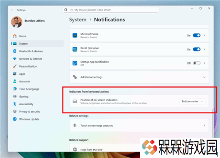Viewport: 220px width, 158px height.
Task: Click the Additional settings gears icon
Action: [75, 77]
